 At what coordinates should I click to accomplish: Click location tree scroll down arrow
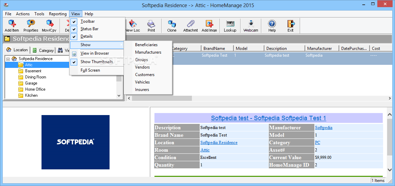119,95
